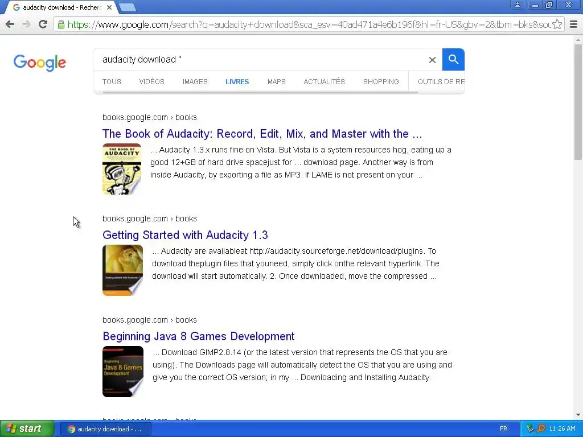Open the Chrome hamburger menu
The image size is (583, 437).
pos(573,24)
